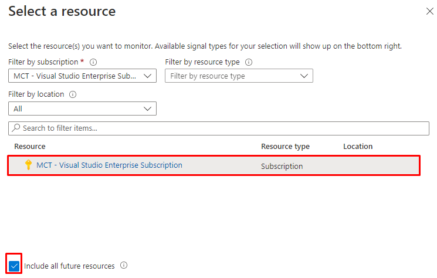Click the magnifier icon in search box
Screen dimensions: 437x278
coord(16,128)
